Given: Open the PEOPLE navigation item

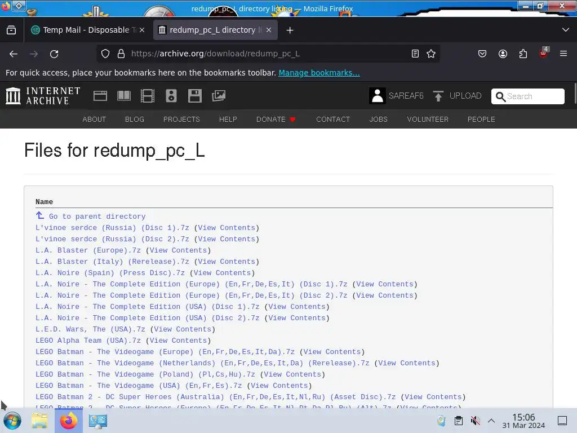Looking at the screenshot, I should pos(481,120).
